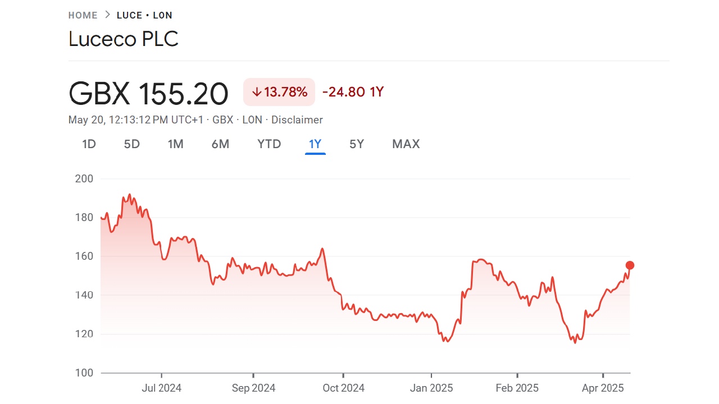Click the -24.80 1Y change value

[353, 91]
